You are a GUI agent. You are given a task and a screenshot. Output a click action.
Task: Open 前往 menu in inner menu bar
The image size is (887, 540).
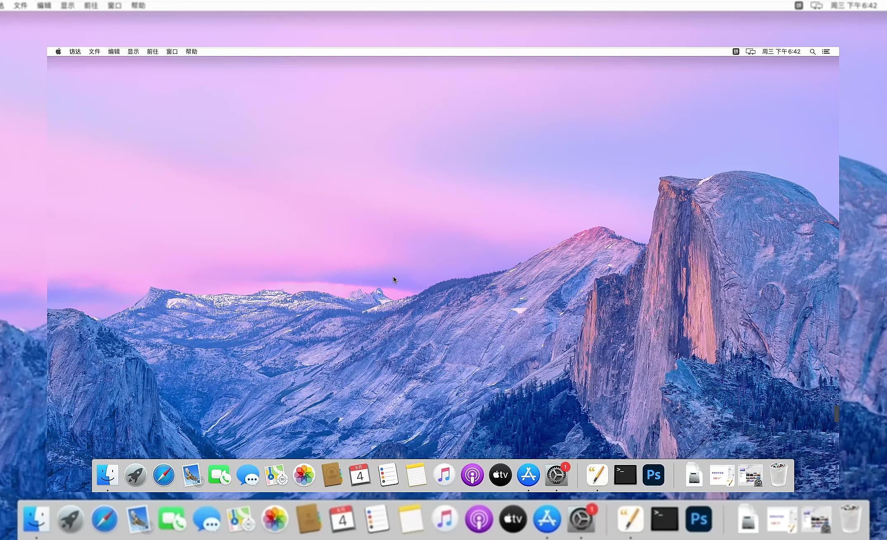point(153,52)
